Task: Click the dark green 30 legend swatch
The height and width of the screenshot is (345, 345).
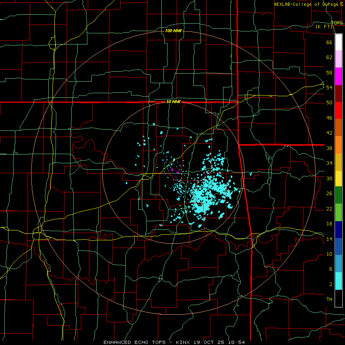Action: pos(338,195)
